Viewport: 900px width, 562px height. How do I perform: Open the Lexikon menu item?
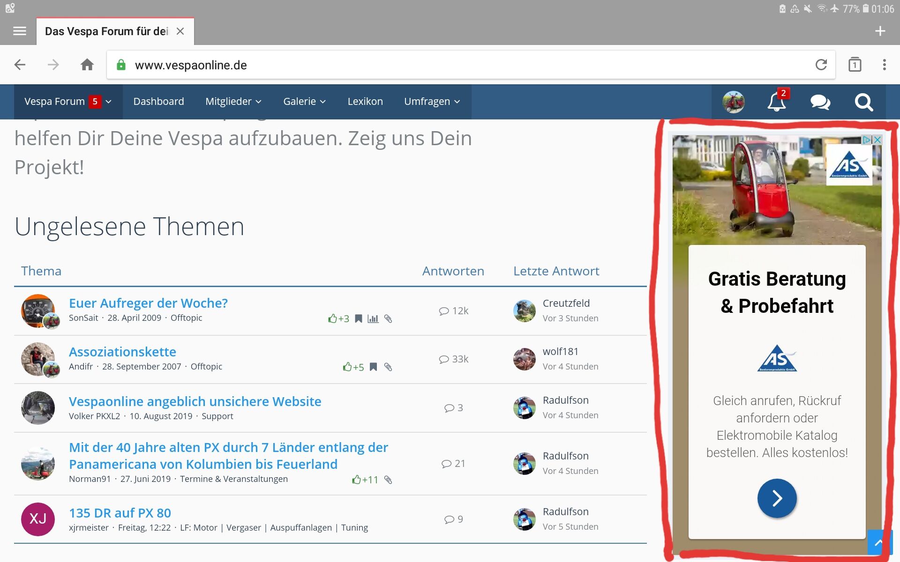coord(365,102)
